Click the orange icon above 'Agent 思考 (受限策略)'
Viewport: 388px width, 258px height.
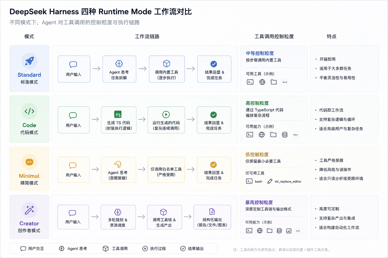(x=118, y=164)
